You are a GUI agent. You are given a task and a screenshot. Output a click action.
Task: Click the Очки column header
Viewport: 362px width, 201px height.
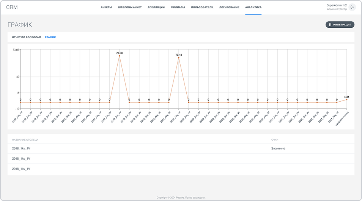pos(275,140)
